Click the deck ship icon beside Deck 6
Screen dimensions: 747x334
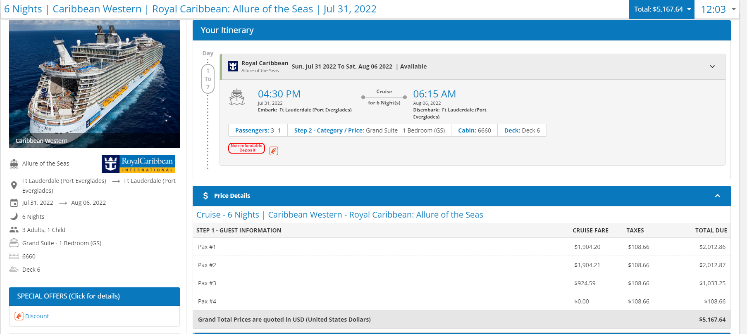point(14,269)
